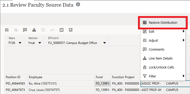This screenshot has height=94, width=190.
Task: Click the greyed undo arrow icon
Action: point(52,30)
